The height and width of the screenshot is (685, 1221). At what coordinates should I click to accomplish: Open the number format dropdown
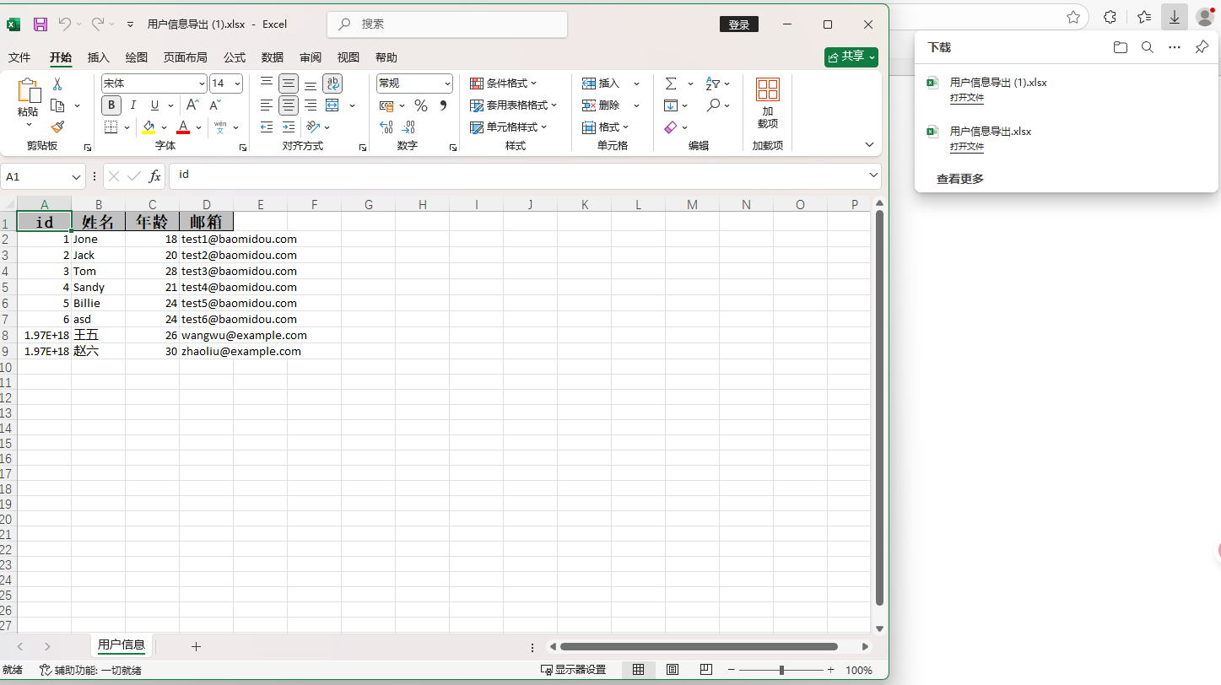click(446, 84)
